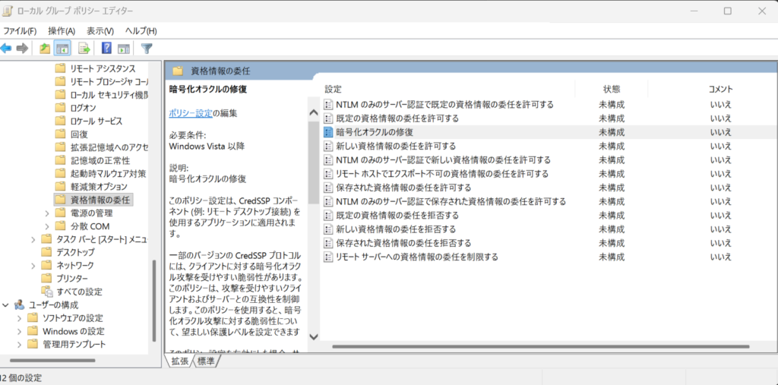Expand the 電源の管理 tree node
The height and width of the screenshot is (385, 778).
coord(47,213)
